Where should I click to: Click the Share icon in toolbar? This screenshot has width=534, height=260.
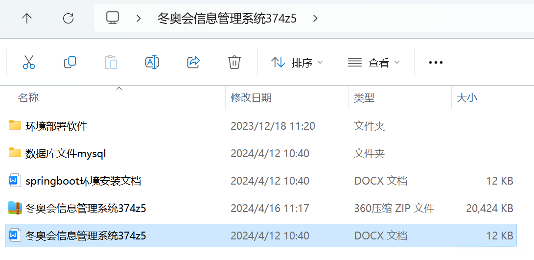(193, 62)
